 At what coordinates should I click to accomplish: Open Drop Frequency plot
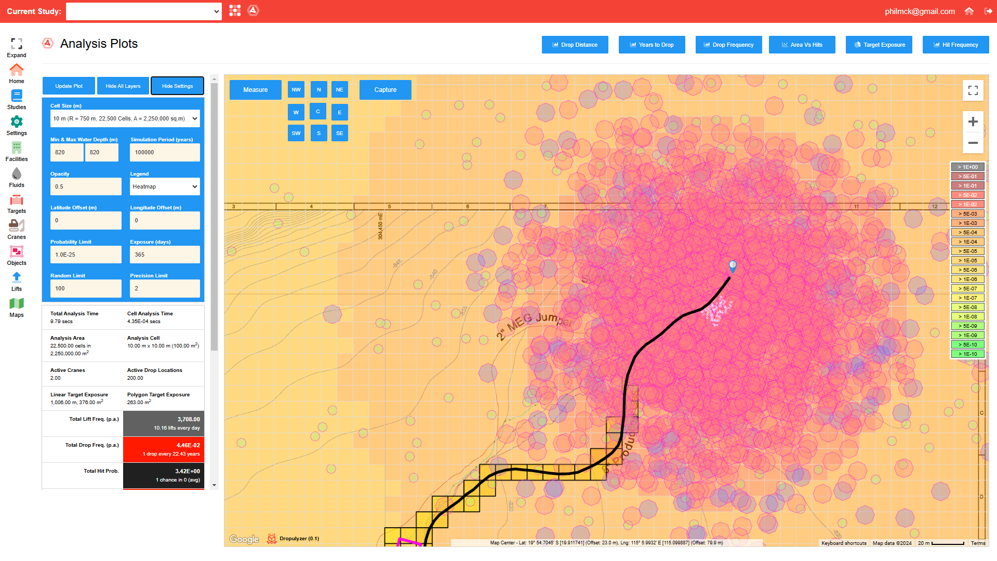coord(728,45)
